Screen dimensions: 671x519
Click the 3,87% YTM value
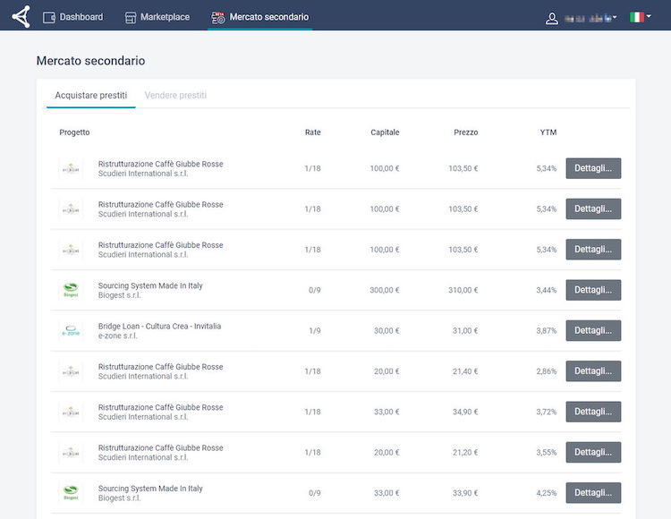pos(547,331)
